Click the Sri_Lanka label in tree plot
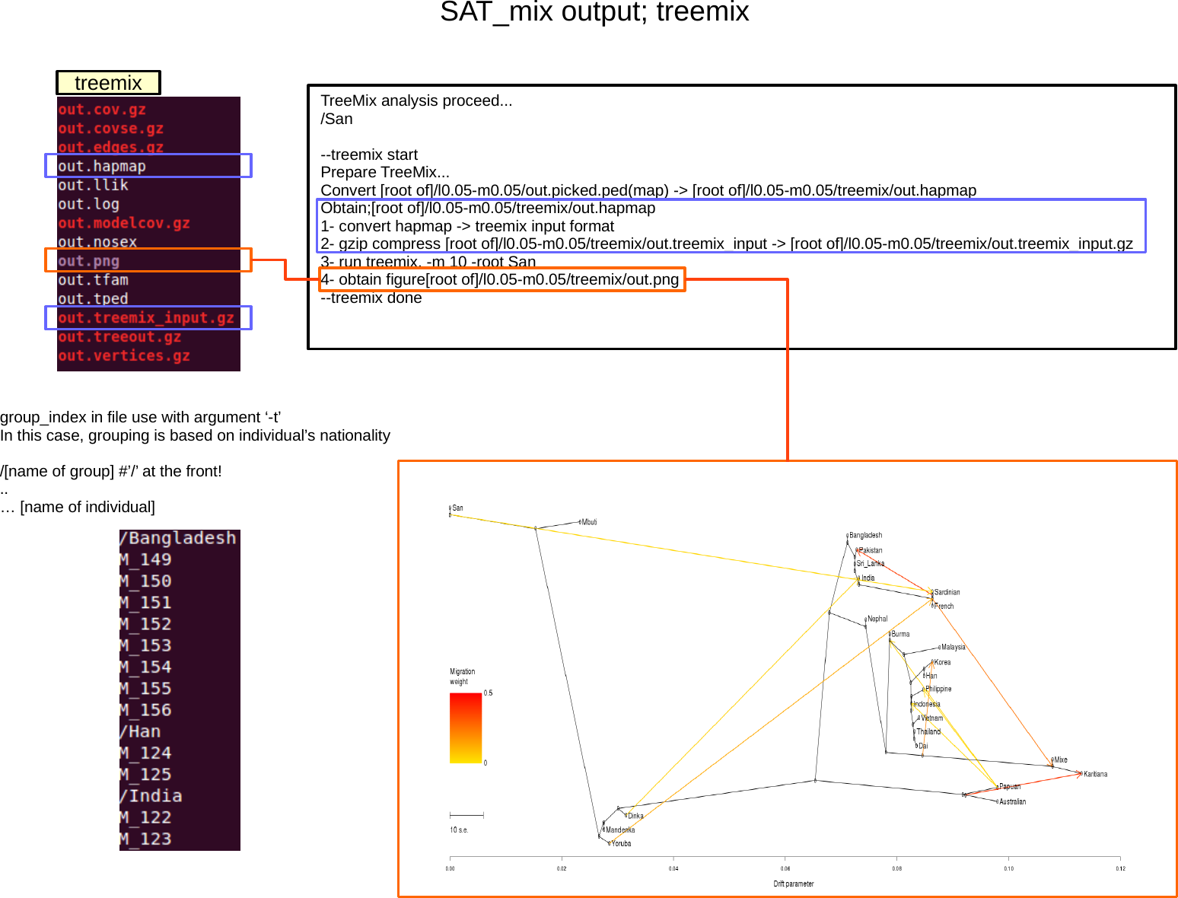 (x=871, y=564)
